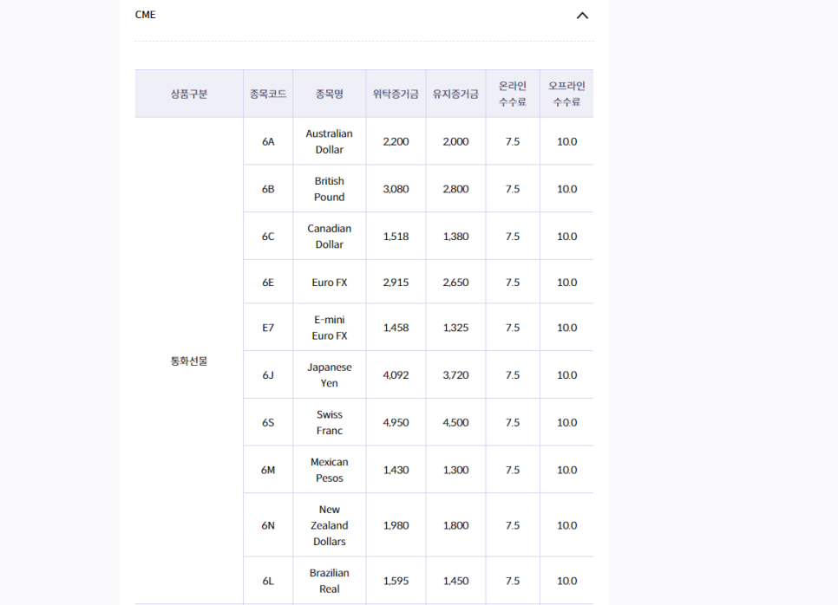This screenshot has width=838, height=605.
Task: Select the E-mini Euro FX name cell
Action: pyautogui.click(x=330, y=328)
